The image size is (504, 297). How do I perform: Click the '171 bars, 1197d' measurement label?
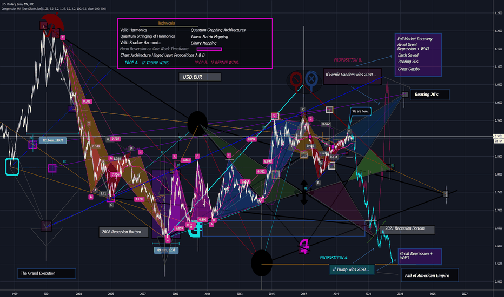pyautogui.click(x=52, y=140)
